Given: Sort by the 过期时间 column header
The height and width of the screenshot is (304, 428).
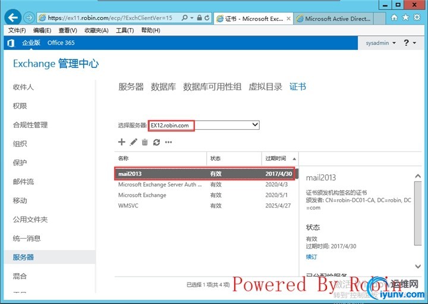Looking at the screenshot, I should pyautogui.click(x=280, y=158).
